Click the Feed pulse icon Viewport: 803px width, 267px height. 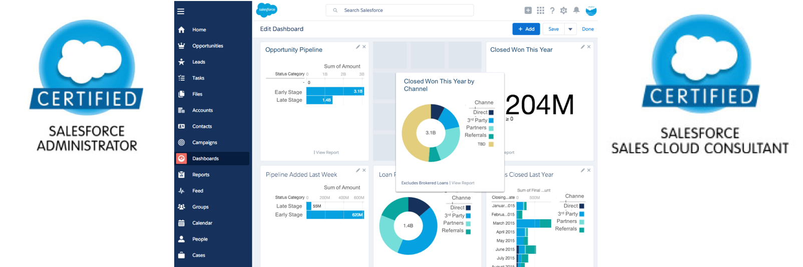181,191
